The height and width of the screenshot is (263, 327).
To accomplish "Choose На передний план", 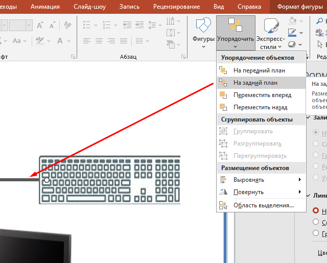I will [x=261, y=70].
